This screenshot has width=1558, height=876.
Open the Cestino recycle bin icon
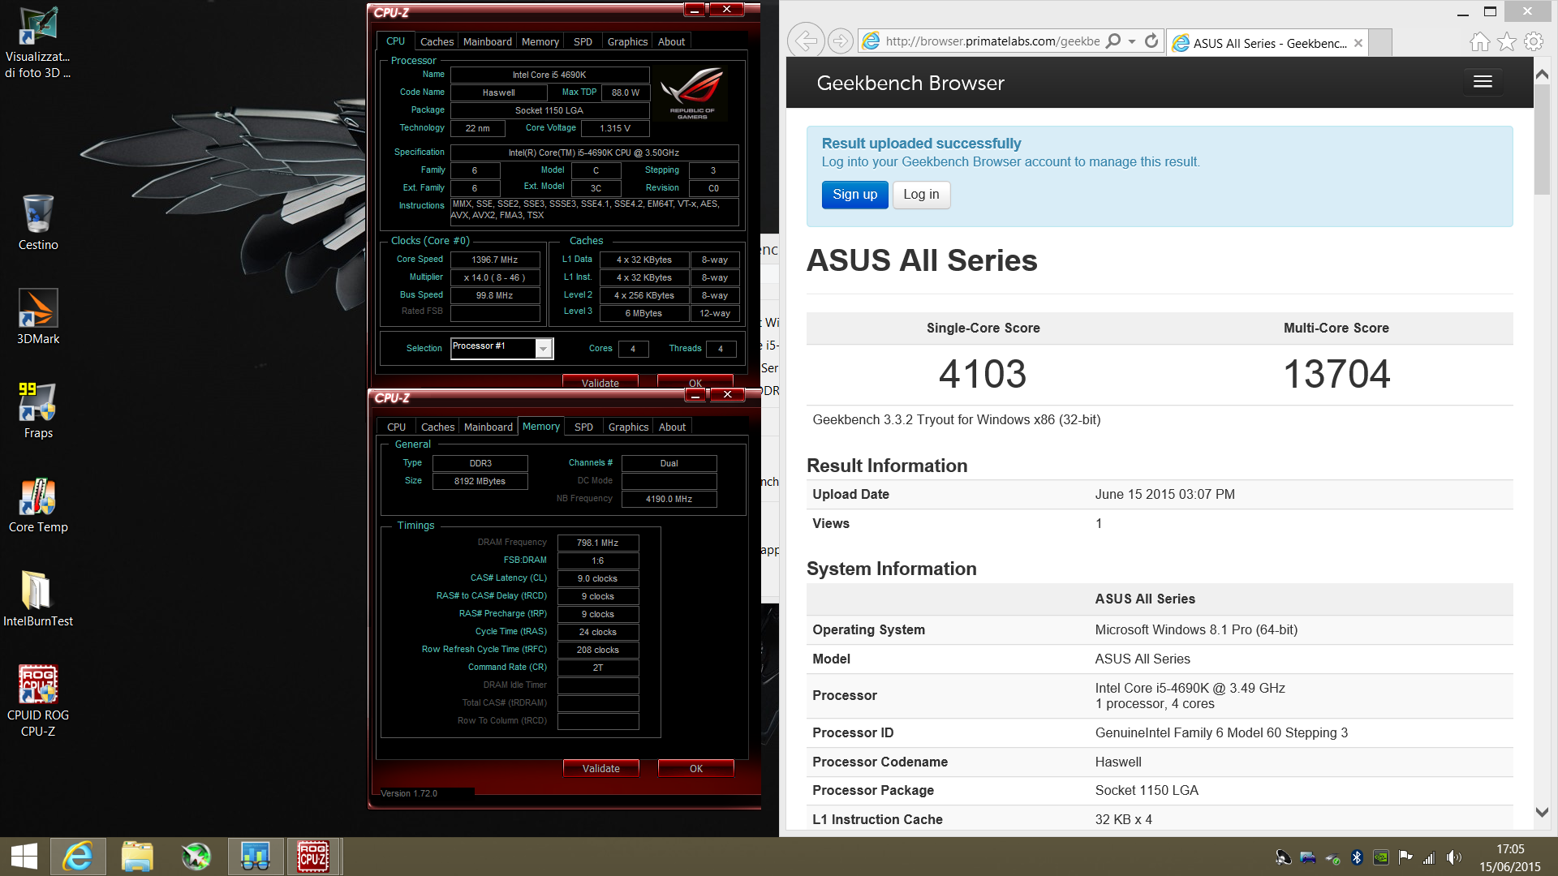click(38, 223)
